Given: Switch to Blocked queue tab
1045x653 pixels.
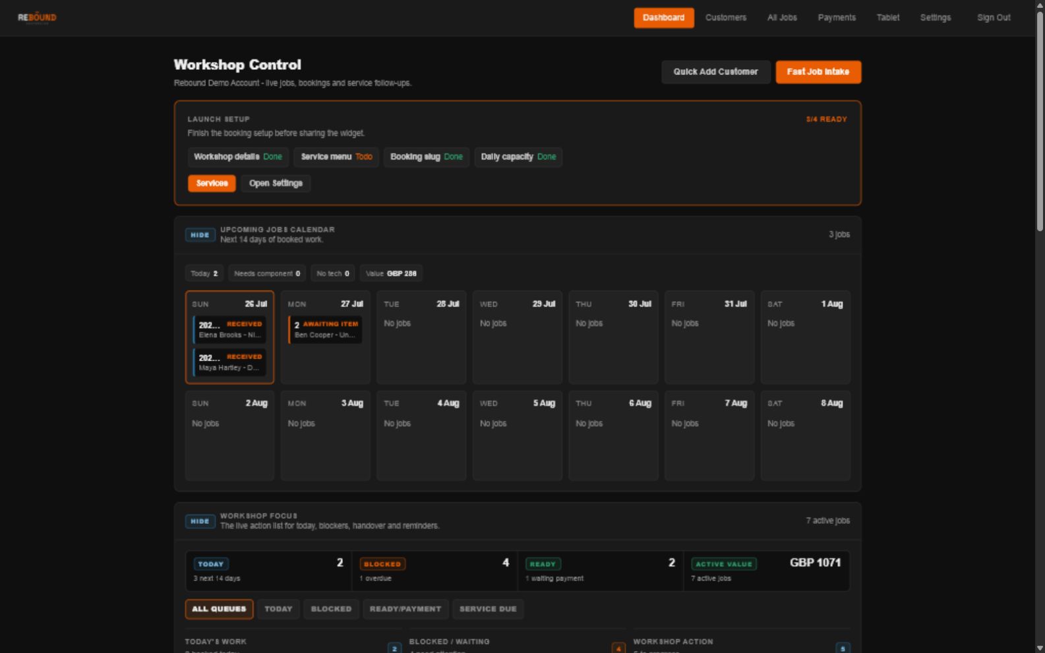Looking at the screenshot, I should pos(331,609).
